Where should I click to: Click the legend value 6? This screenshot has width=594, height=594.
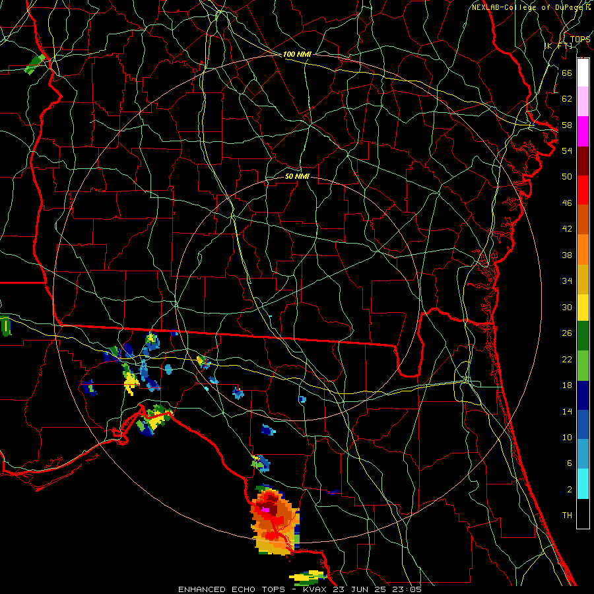569,463
